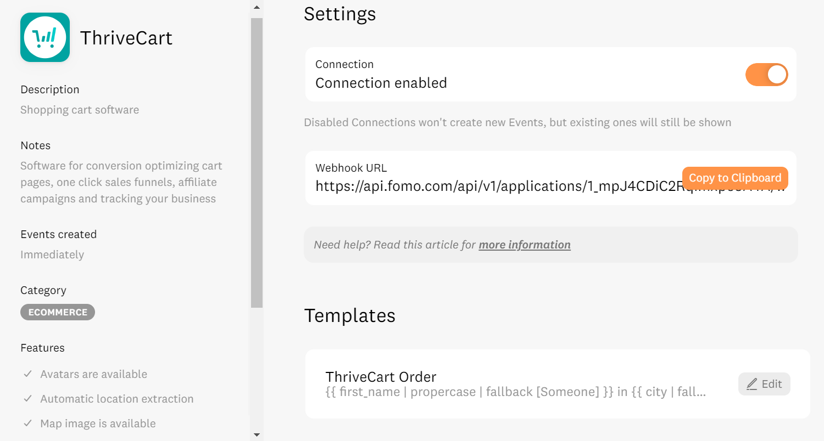This screenshot has width=824, height=441.
Task: Edit the ThriveCart Order template
Action: point(764,385)
